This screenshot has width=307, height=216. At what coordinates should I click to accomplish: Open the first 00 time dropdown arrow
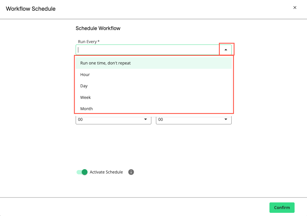146,119
